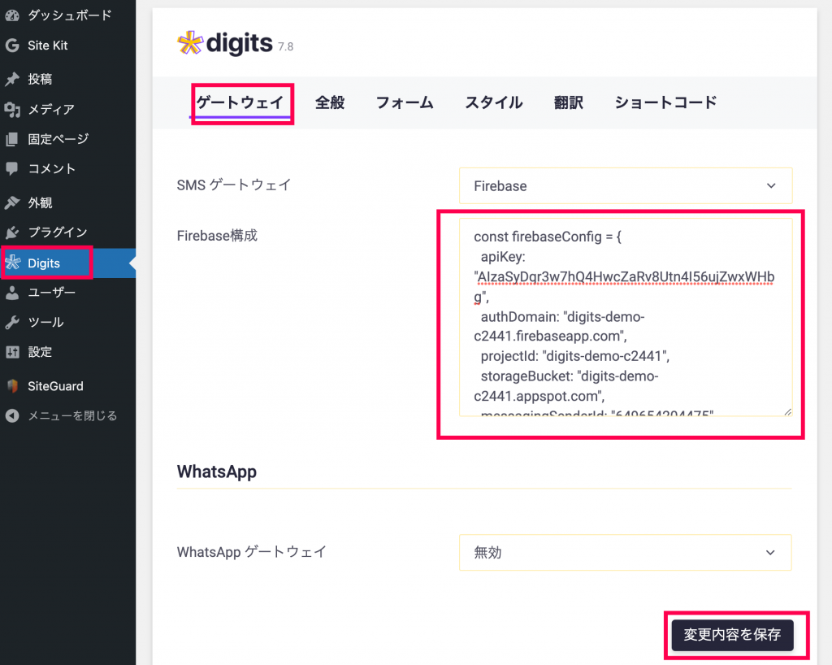This screenshot has width=832, height=665.
Task: Click the Digits asterisk sidebar icon
Action: (x=13, y=262)
